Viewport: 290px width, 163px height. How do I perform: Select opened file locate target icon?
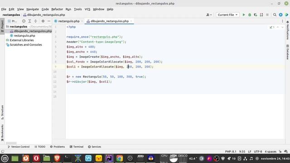(24, 21)
